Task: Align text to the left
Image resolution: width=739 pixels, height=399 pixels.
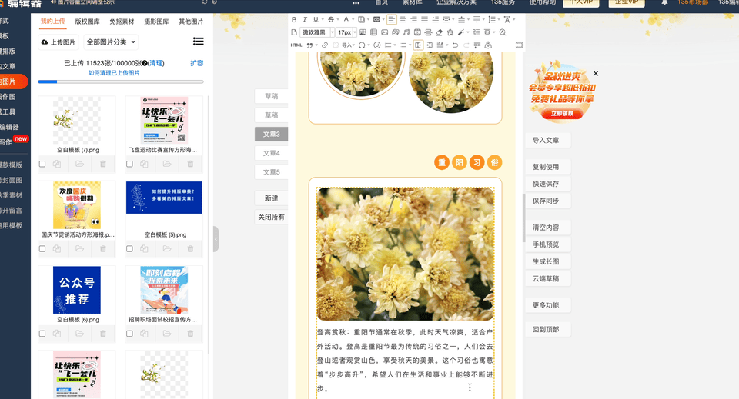Action: click(392, 20)
